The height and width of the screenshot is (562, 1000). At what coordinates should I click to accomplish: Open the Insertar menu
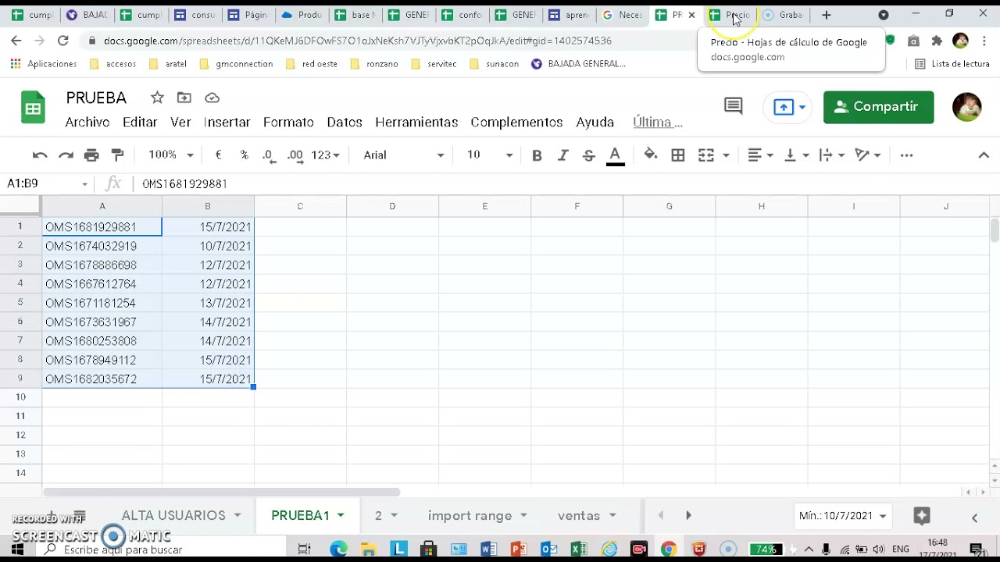pos(227,123)
